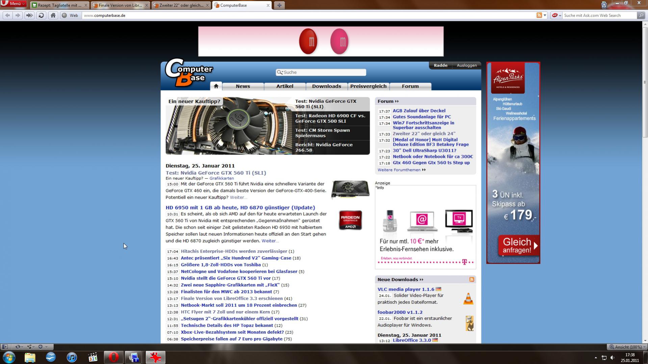The height and width of the screenshot is (364, 648).
Task: Click the IrfanView red splat taskbar icon
Action: pos(156,357)
